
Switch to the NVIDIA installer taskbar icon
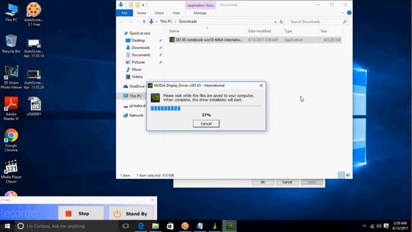tap(229, 226)
